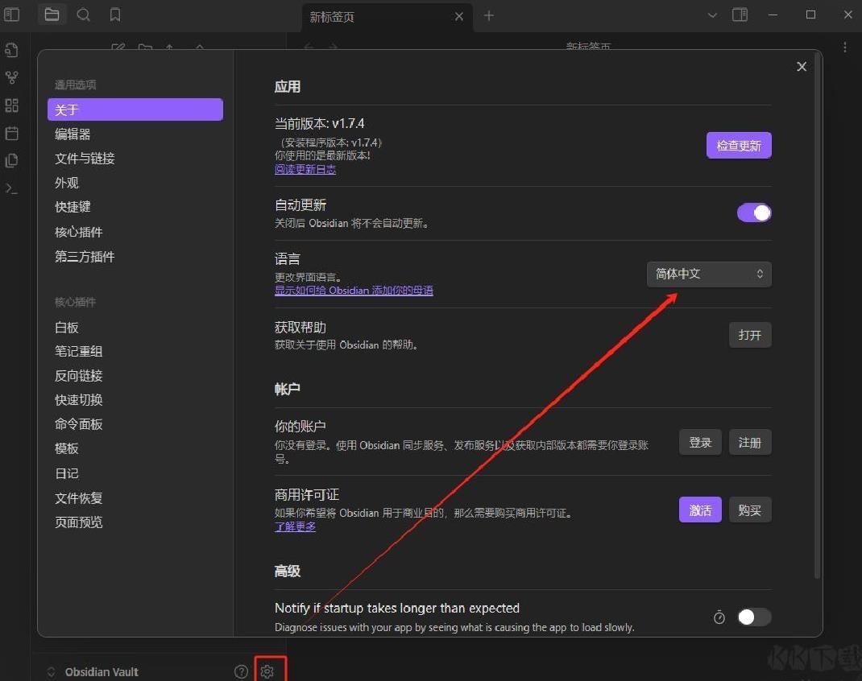Open the 简体中文 language dropdown
The width and height of the screenshot is (862, 681).
[709, 274]
